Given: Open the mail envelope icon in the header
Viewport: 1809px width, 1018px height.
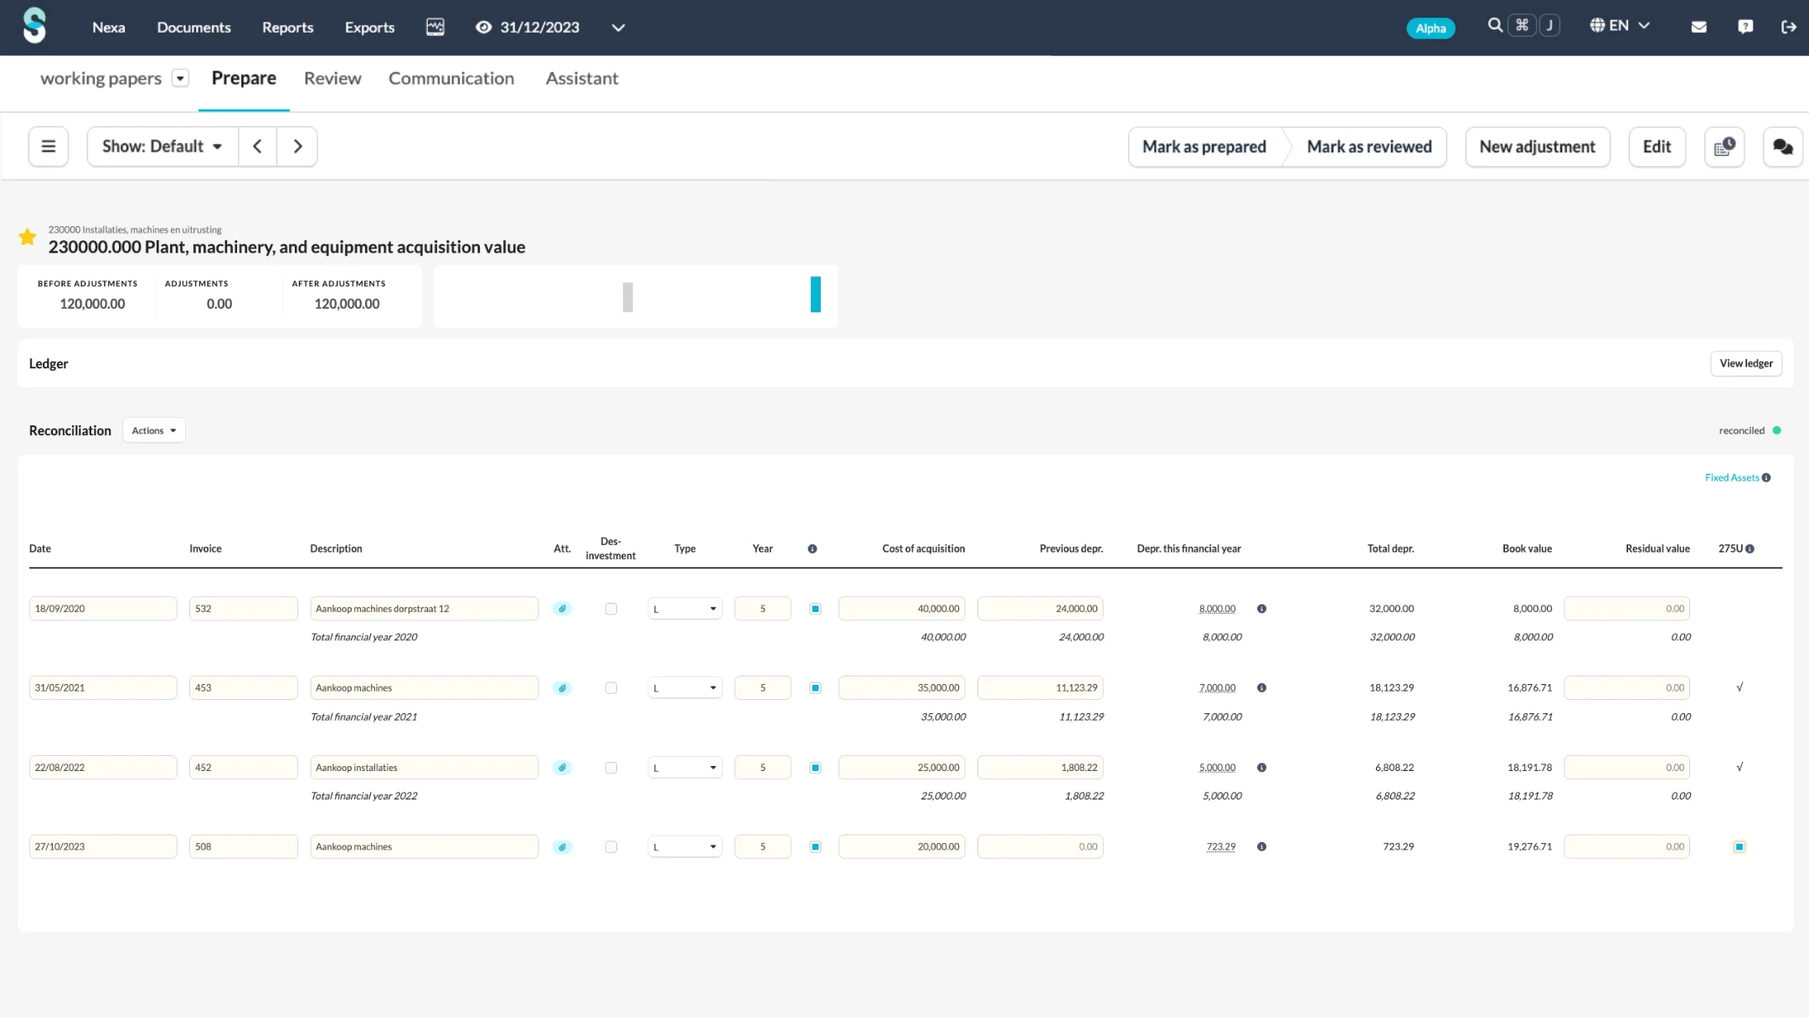Looking at the screenshot, I should click(x=1699, y=27).
